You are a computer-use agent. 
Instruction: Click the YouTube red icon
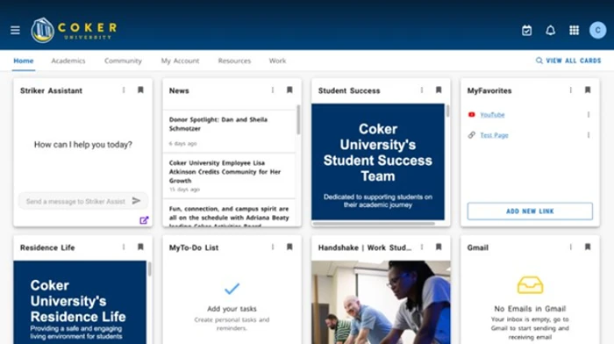pyautogui.click(x=472, y=115)
